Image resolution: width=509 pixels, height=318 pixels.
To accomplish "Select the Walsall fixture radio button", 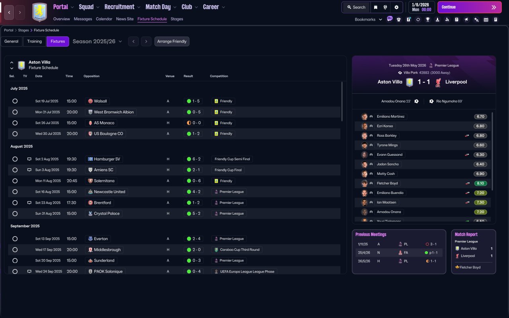I will point(15,101).
